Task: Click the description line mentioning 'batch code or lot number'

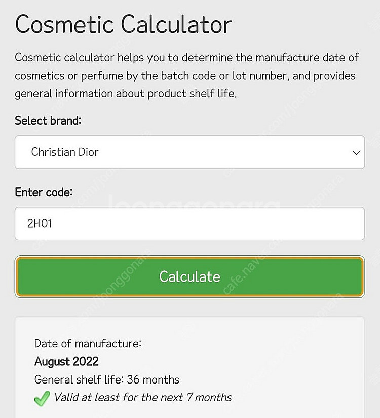Action: tap(185, 76)
